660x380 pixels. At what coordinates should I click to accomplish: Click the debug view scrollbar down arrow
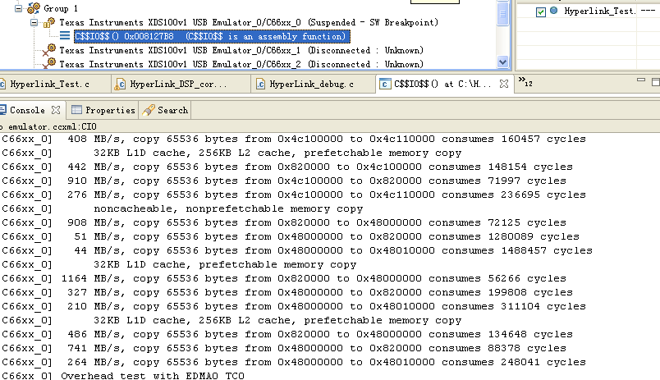502,62
